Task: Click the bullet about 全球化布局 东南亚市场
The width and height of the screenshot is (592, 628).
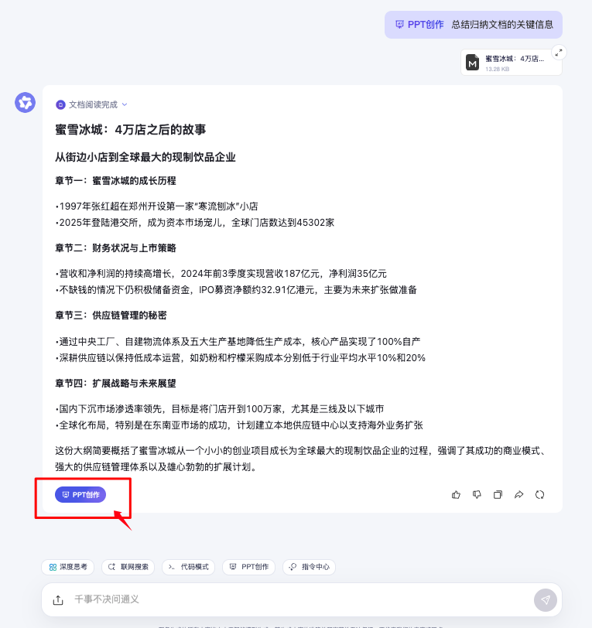Action: coord(239,425)
